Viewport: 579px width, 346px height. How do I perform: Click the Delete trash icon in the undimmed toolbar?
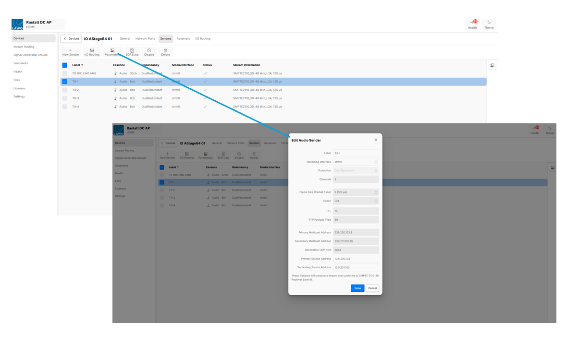[165, 50]
